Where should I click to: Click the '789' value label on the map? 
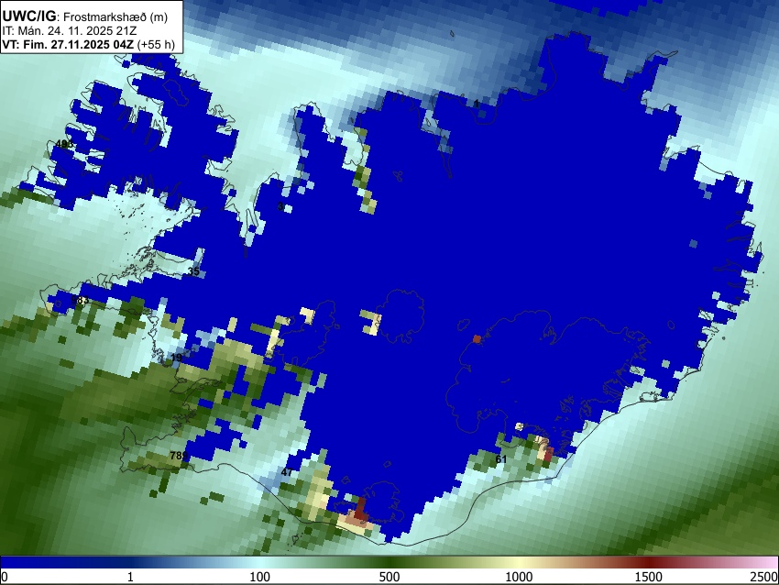179,456
